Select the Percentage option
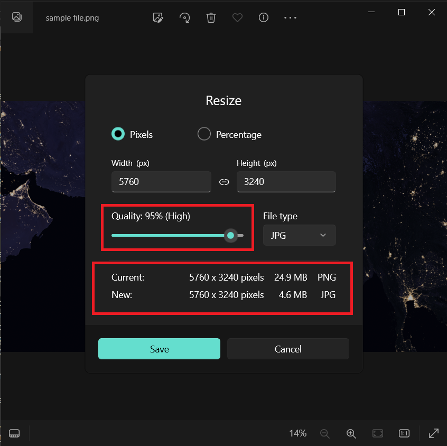This screenshot has height=446, width=447. pos(204,134)
